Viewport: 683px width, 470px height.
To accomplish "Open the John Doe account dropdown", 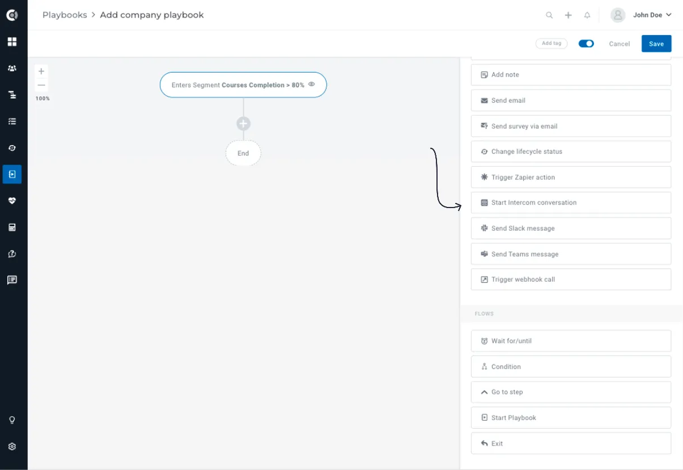I will (x=652, y=15).
